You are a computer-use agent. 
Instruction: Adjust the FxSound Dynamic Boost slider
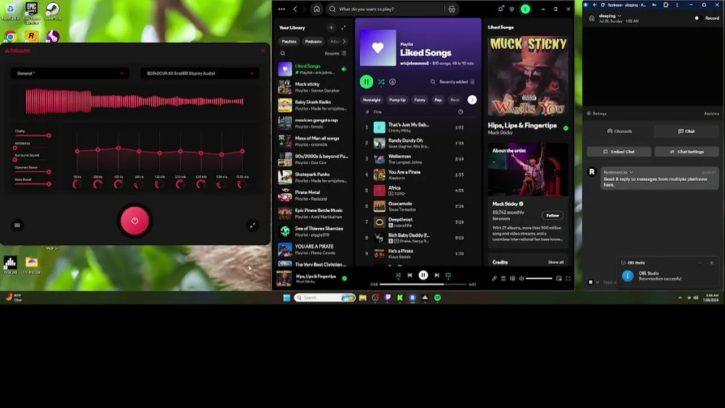coord(32,172)
